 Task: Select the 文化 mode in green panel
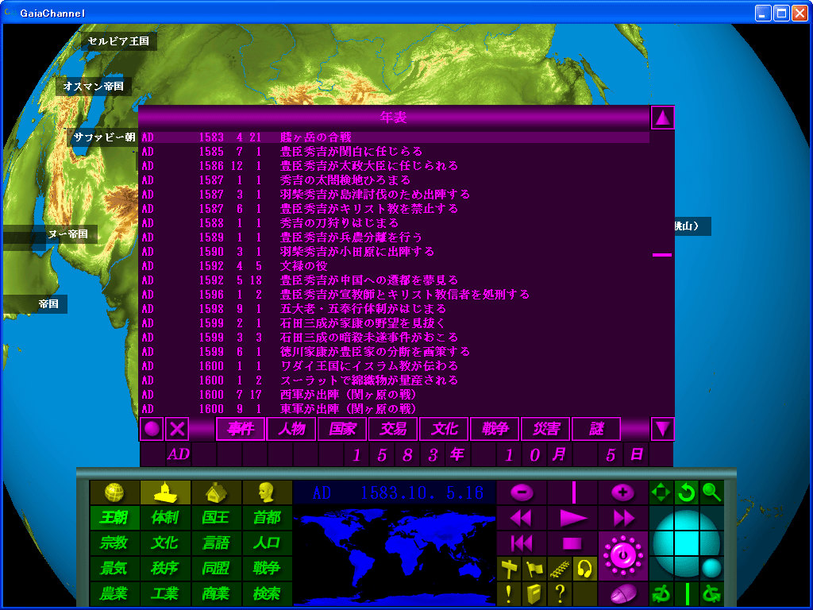pyautogui.click(x=165, y=543)
